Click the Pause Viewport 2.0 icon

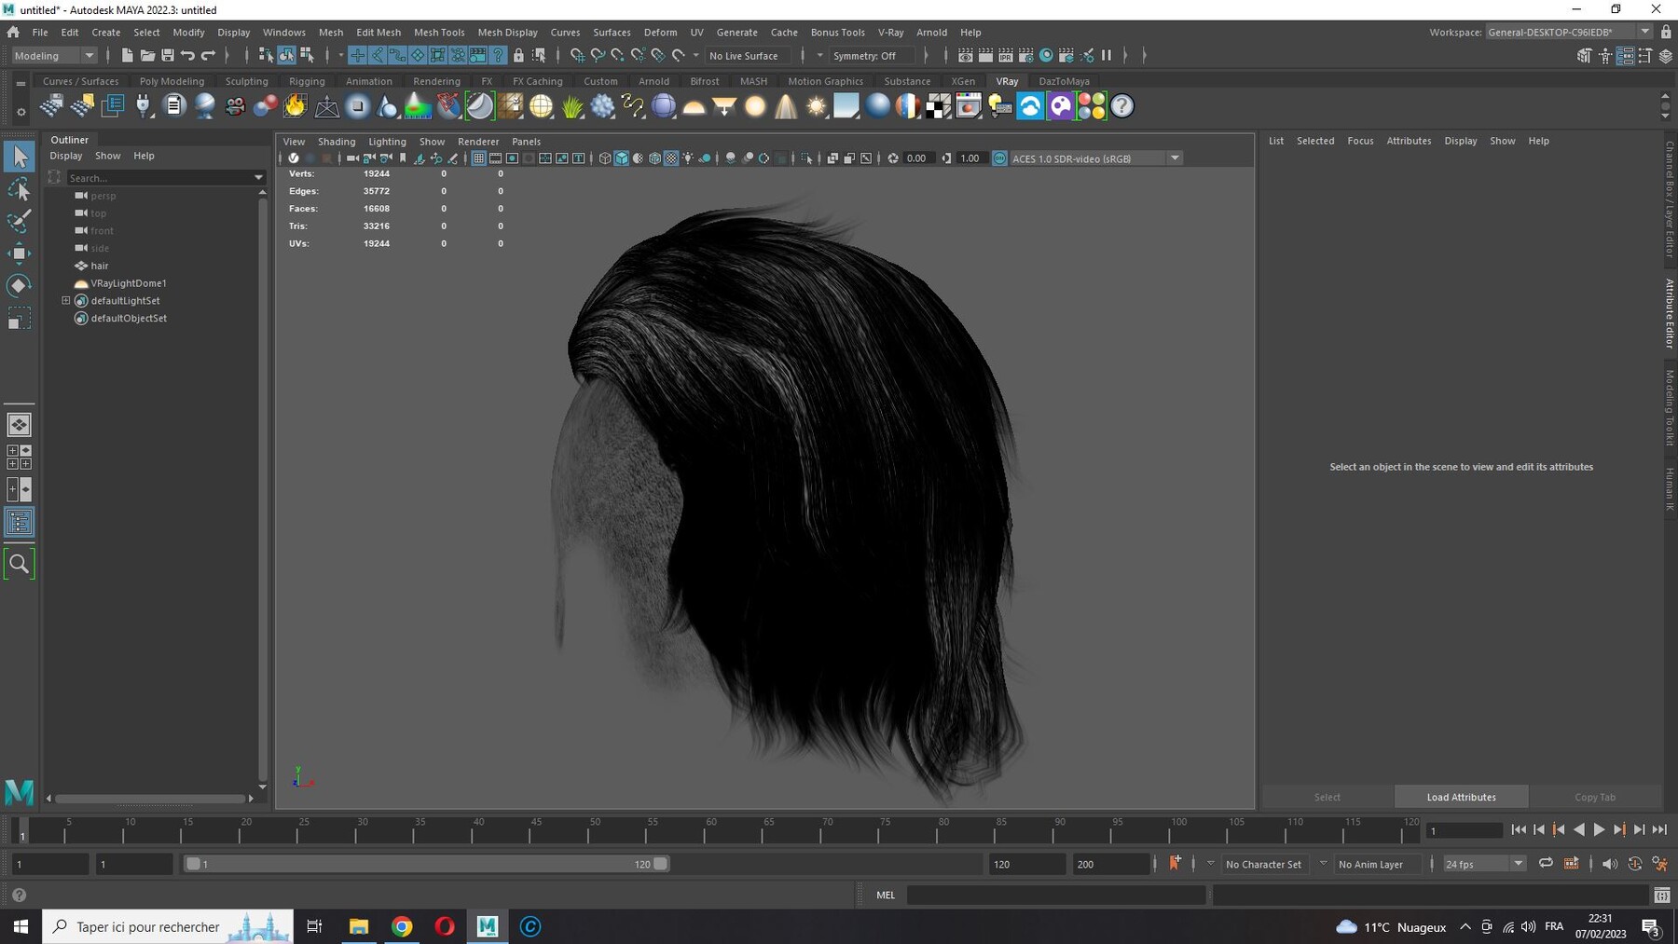click(x=1107, y=56)
